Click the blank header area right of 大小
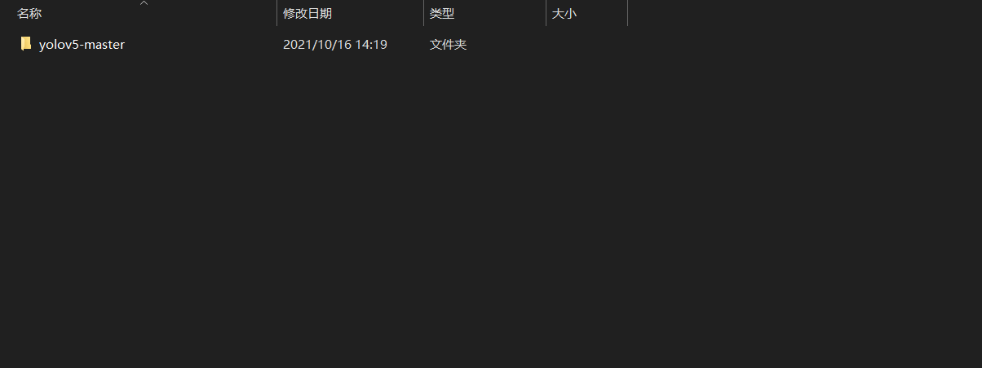Image resolution: width=982 pixels, height=368 pixels. click(x=804, y=14)
